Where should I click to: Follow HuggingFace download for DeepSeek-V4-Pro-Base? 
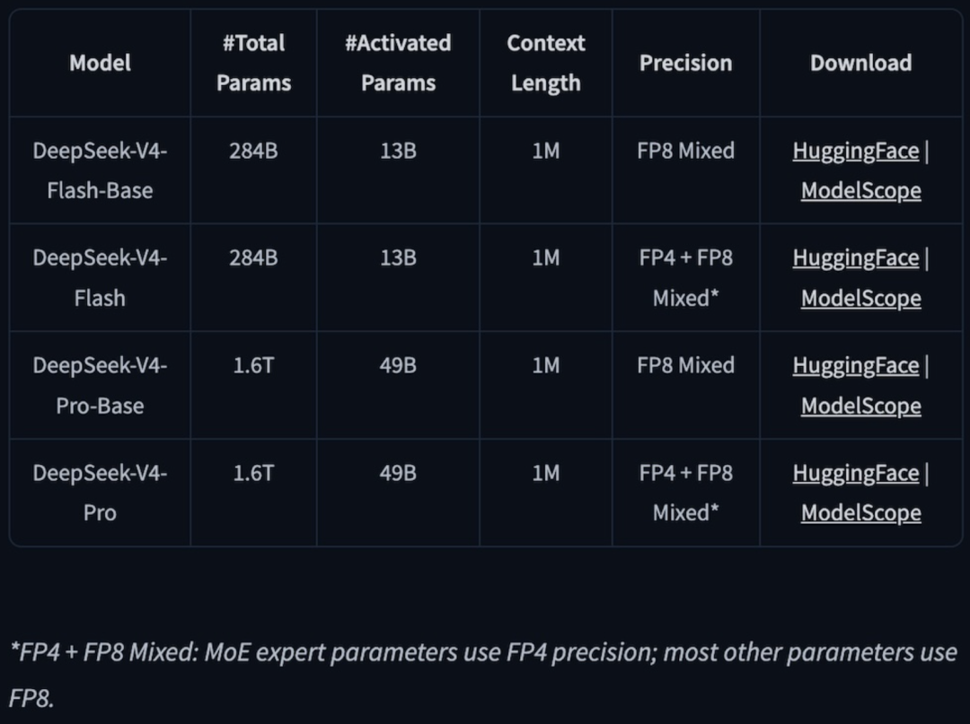[x=855, y=366]
